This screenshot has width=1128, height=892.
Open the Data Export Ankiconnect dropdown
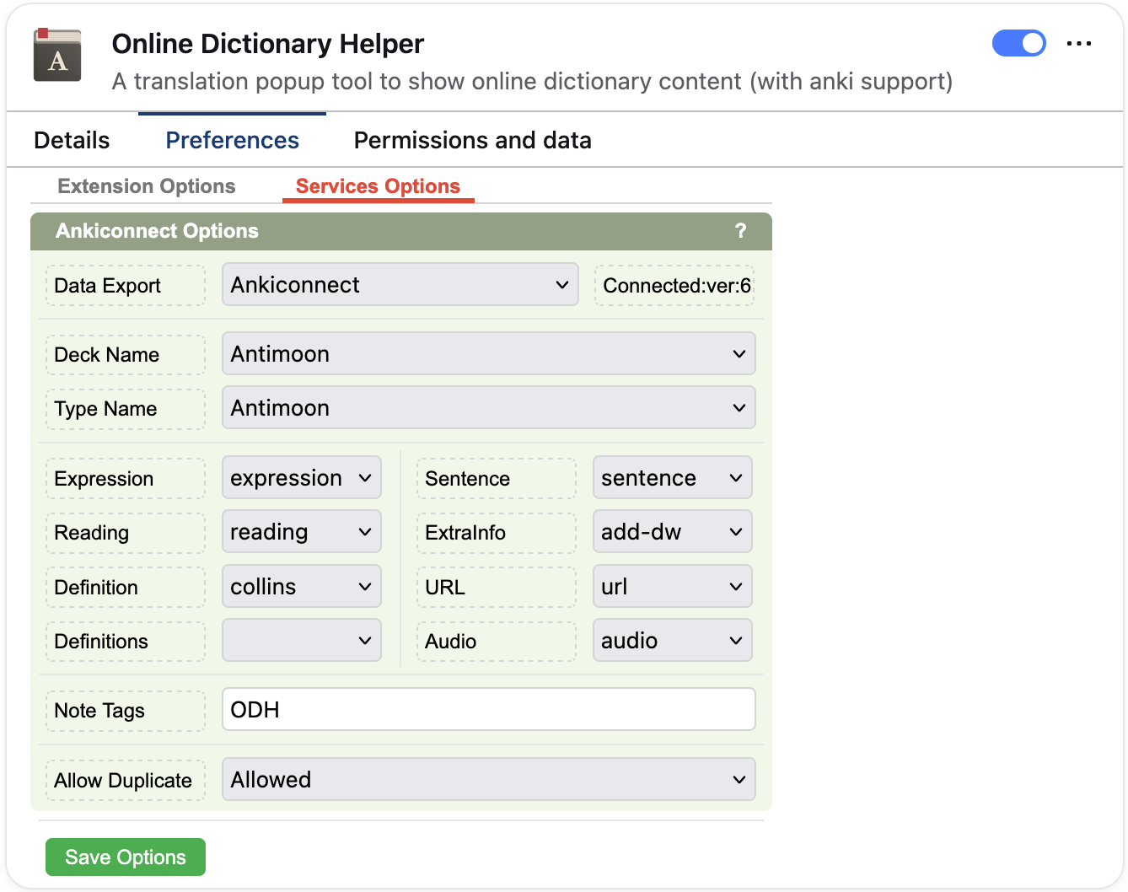coord(400,285)
